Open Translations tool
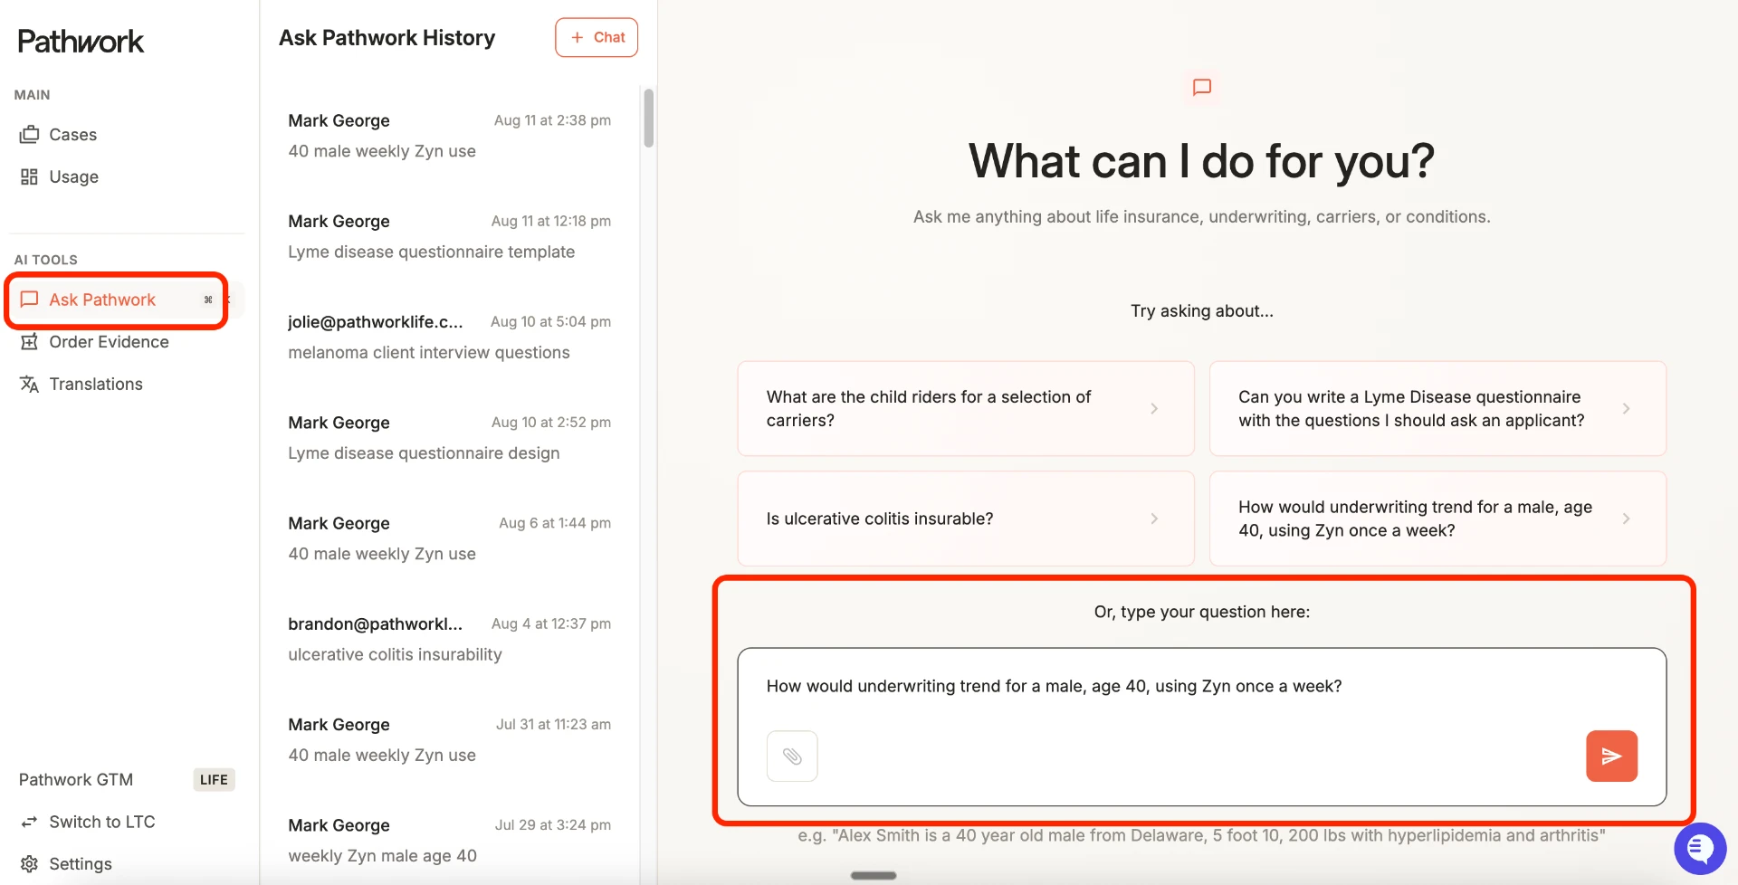The image size is (1738, 885). [x=96, y=384]
